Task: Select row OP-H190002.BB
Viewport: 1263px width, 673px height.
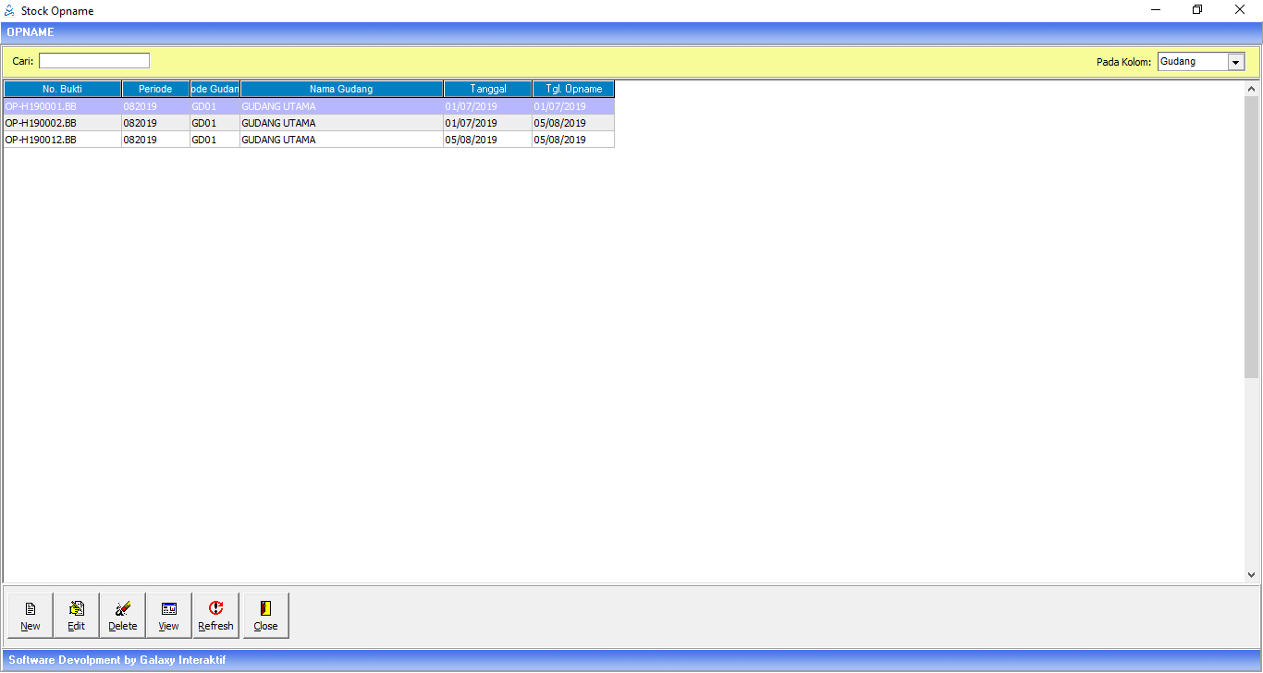Action: coord(41,123)
